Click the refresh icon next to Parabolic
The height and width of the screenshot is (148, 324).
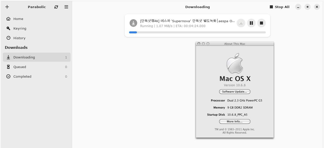(x=56, y=7)
